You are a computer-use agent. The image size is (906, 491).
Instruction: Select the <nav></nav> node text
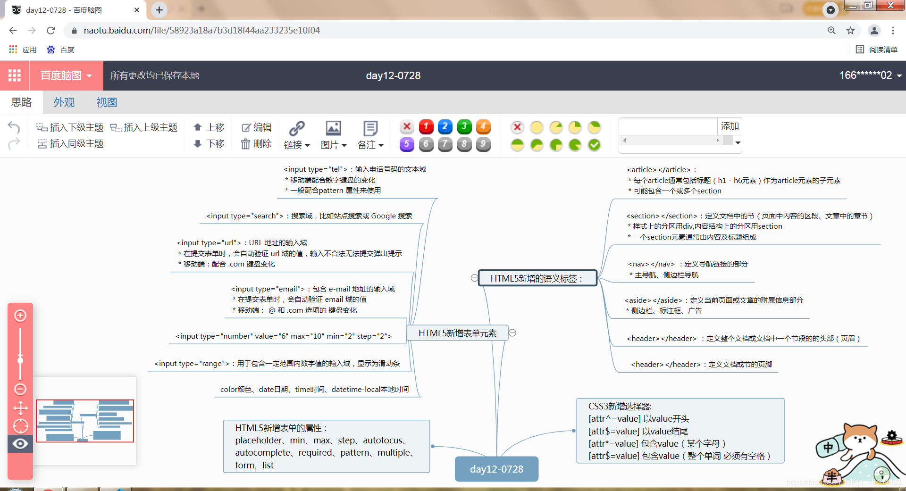[688, 269]
